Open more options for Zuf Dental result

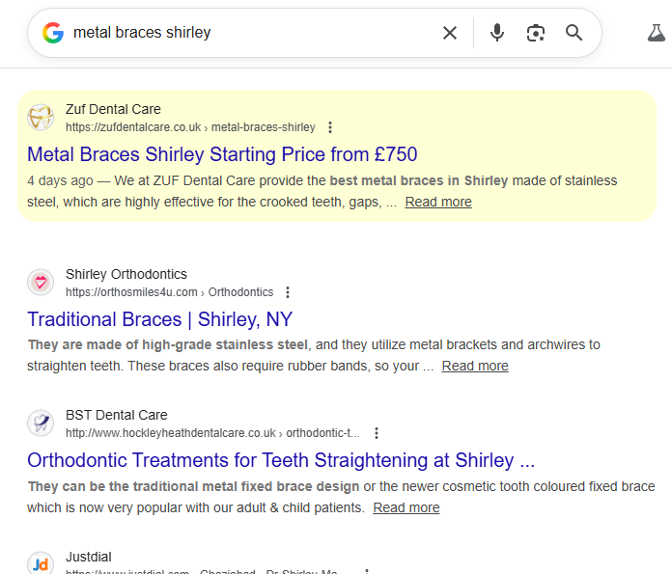pos(330,127)
